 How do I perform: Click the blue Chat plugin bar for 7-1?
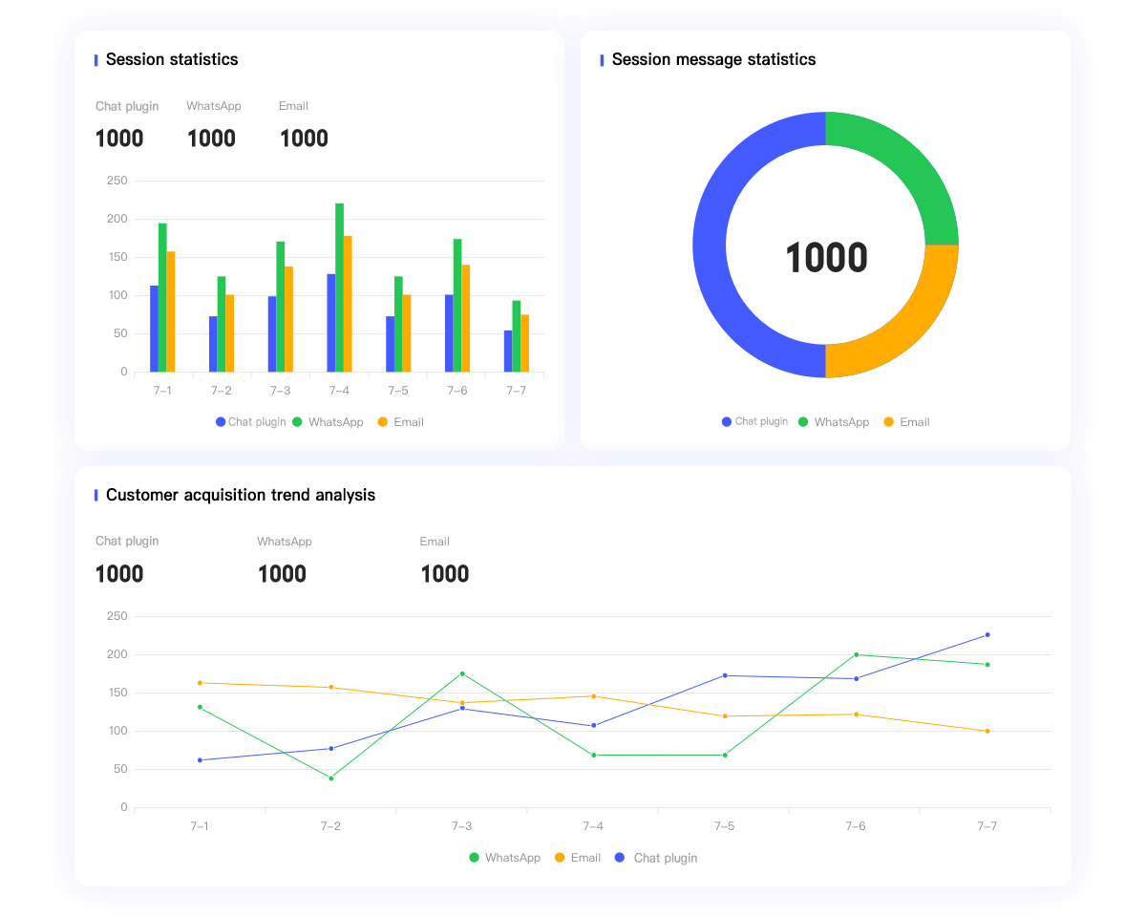coord(154,329)
